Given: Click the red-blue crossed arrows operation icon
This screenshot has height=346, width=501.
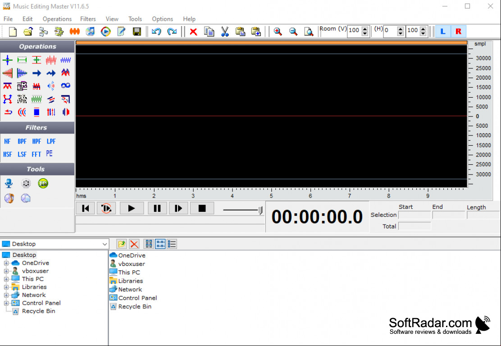Looking at the screenshot, I should 7,99.
